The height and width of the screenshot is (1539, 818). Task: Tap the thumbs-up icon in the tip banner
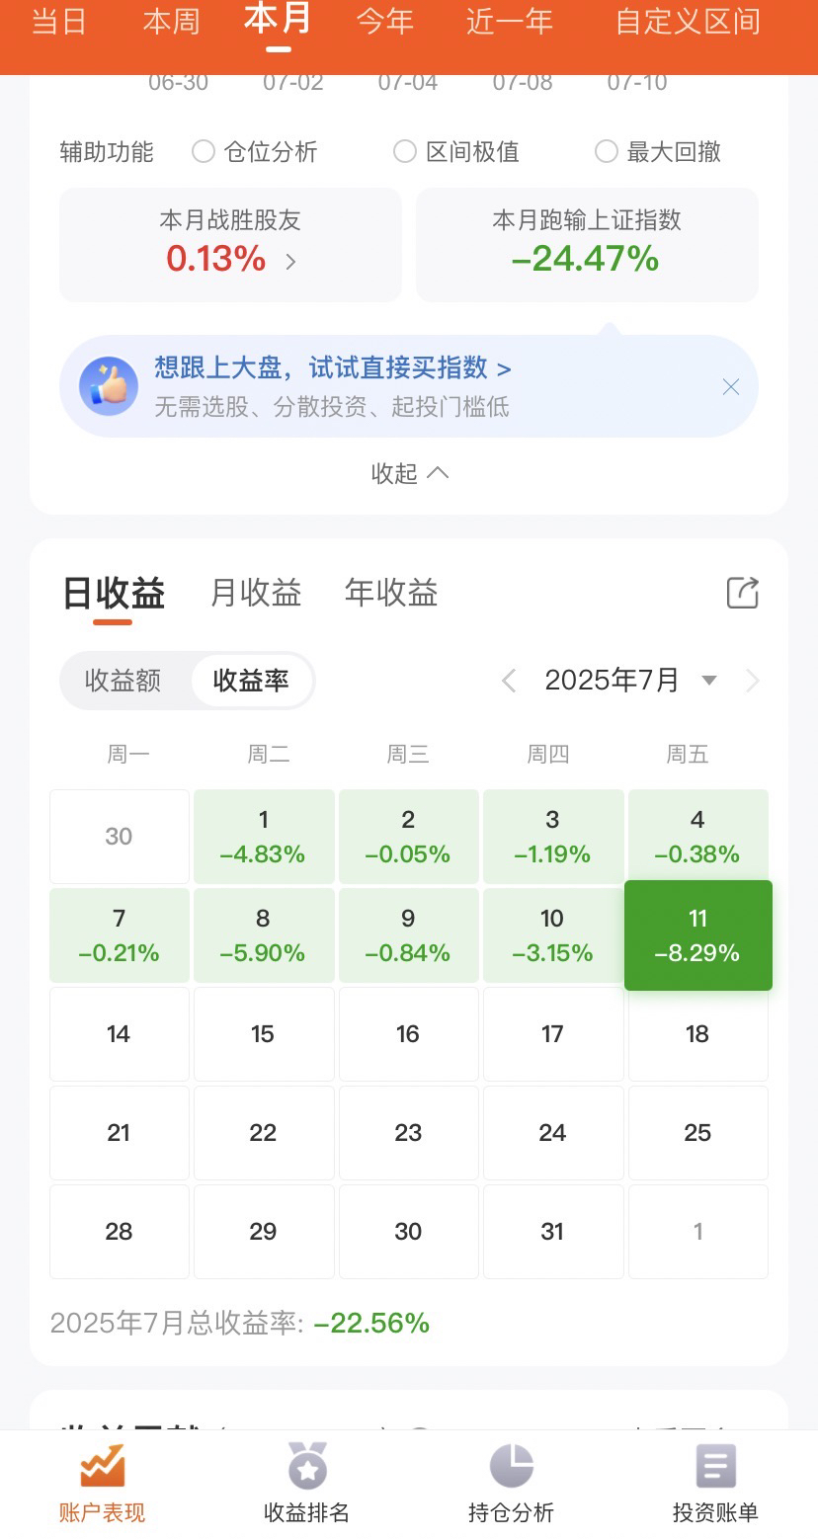(x=109, y=386)
